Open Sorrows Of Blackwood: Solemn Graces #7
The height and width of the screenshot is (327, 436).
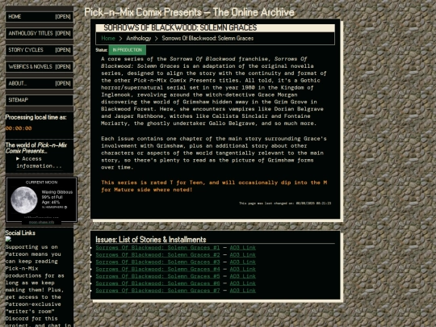coord(157,291)
